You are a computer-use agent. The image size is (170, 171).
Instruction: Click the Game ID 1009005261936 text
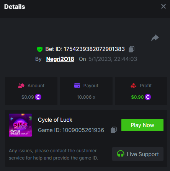click(x=71, y=130)
